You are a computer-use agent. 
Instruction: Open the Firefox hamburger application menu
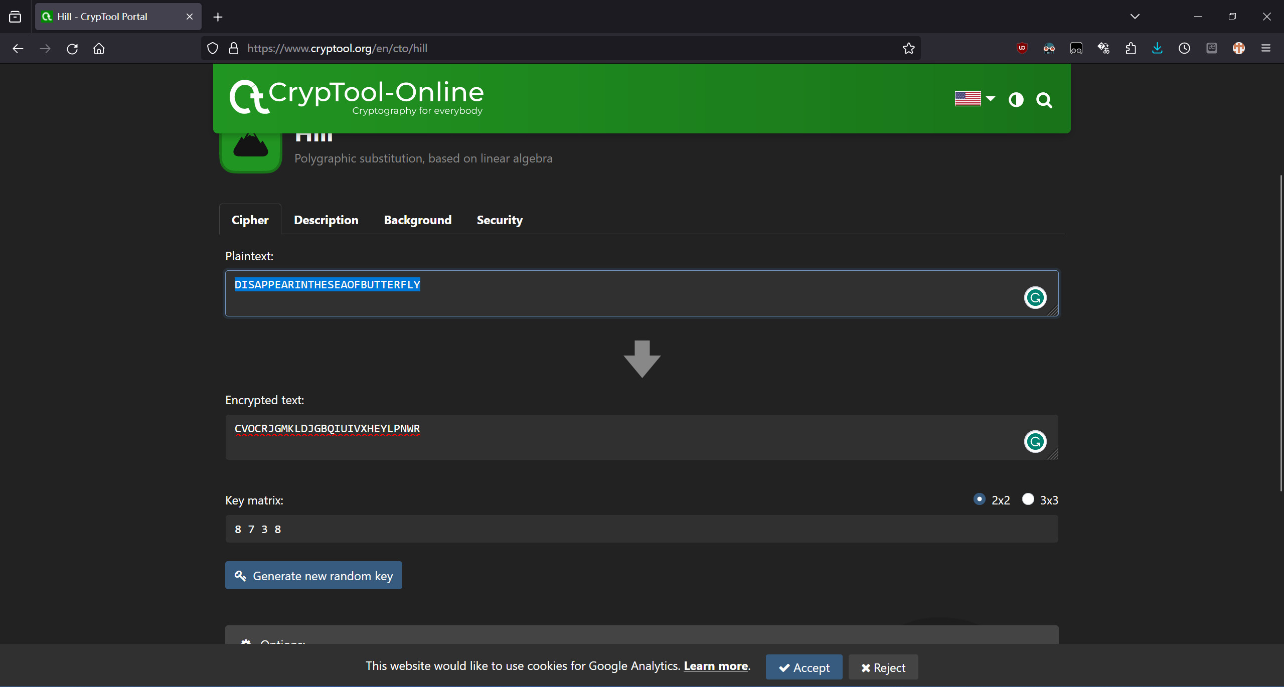(1265, 48)
